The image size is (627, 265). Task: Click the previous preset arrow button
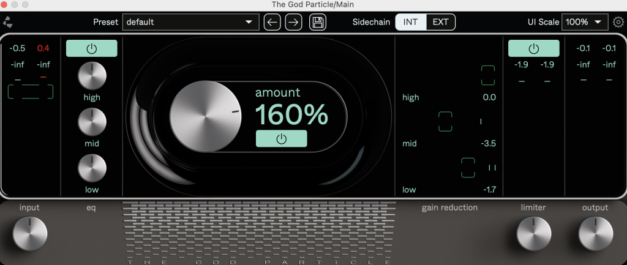point(272,22)
